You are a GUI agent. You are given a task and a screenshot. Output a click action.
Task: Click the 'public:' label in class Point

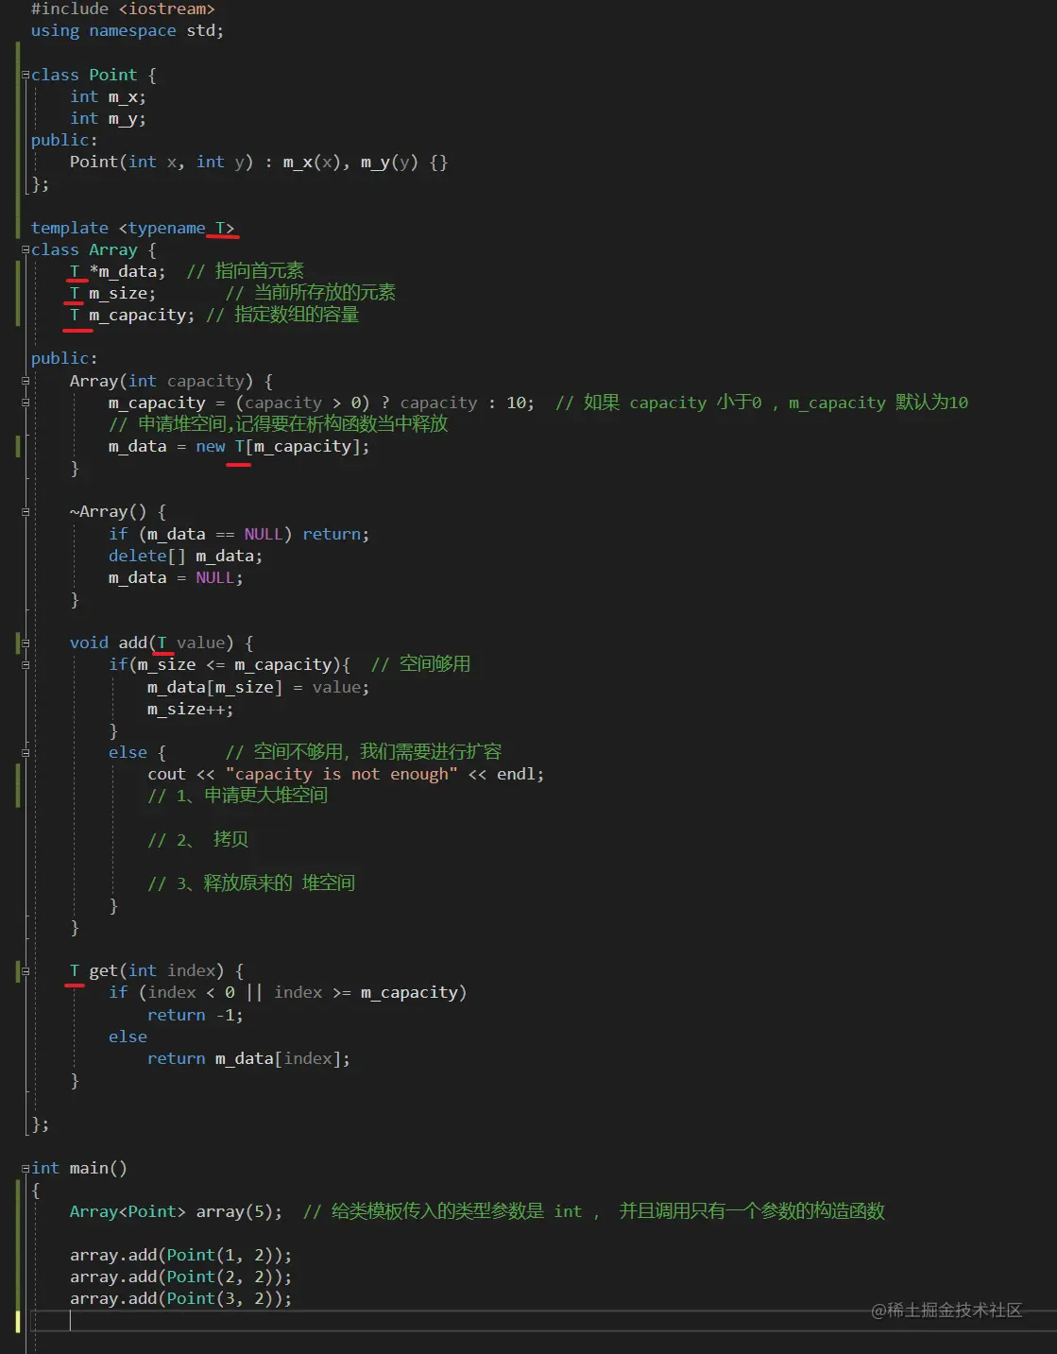tap(64, 140)
